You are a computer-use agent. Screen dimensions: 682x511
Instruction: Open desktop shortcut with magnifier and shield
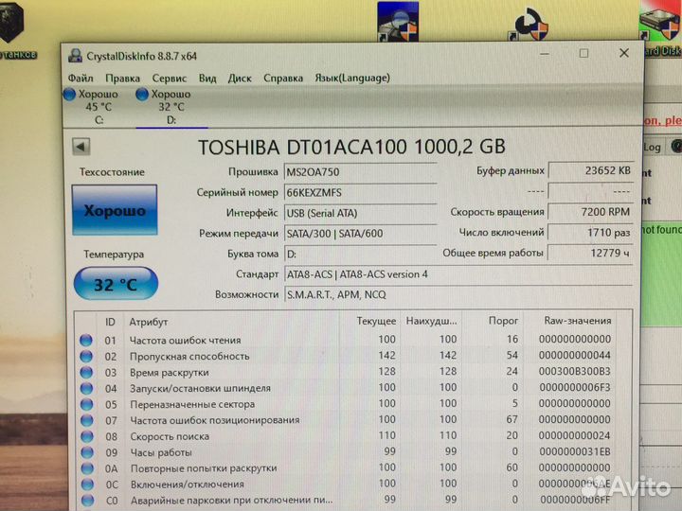pos(398,22)
